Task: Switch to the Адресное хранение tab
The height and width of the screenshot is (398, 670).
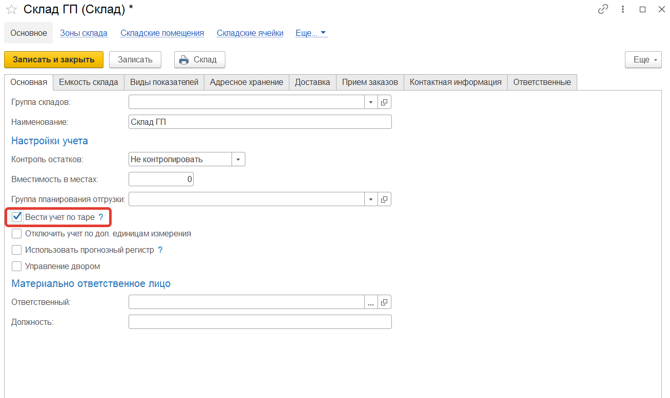Action: tap(246, 82)
